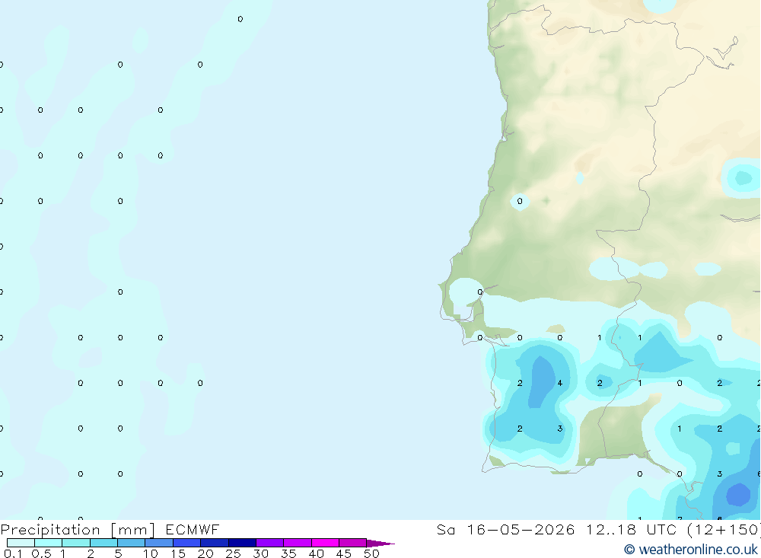This screenshot has width=761, height=558.
Task: Click the "4" precipitation value on the map
Action: pos(559,383)
